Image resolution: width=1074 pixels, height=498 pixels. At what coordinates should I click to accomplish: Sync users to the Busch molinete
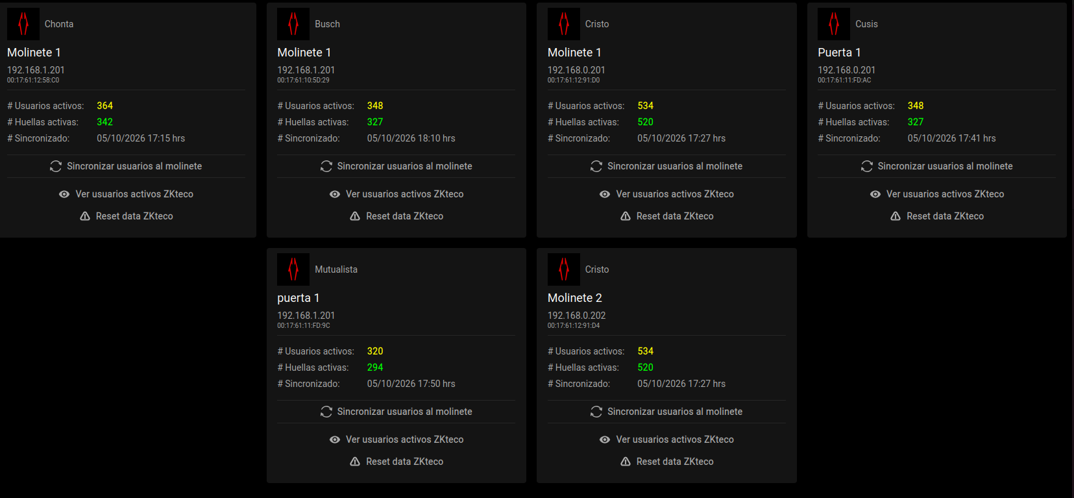(397, 166)
